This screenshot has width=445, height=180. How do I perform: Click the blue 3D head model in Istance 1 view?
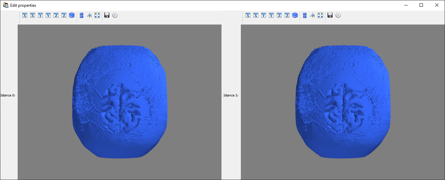coord(343,102)
